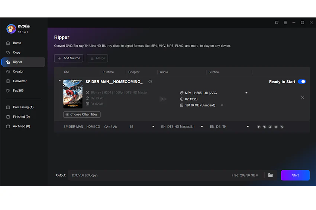Play preview of the Spider-Man title

click(259, 127)
